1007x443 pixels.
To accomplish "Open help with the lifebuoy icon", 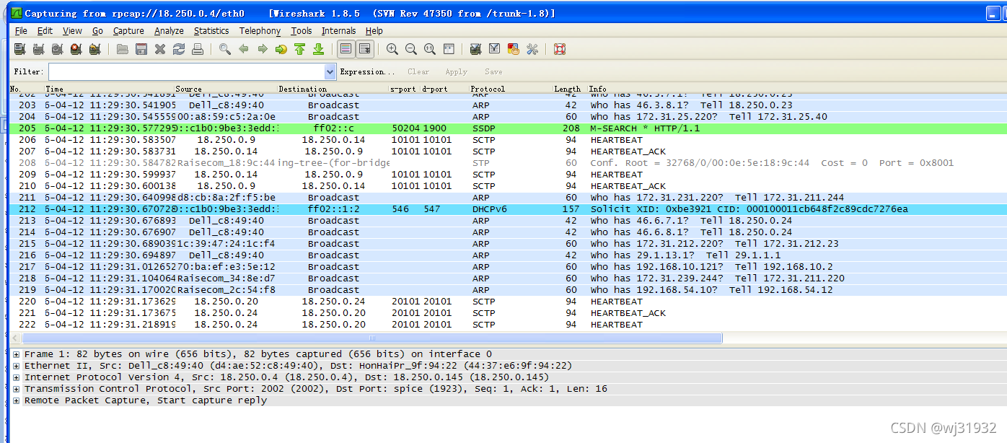I will 560,49.
